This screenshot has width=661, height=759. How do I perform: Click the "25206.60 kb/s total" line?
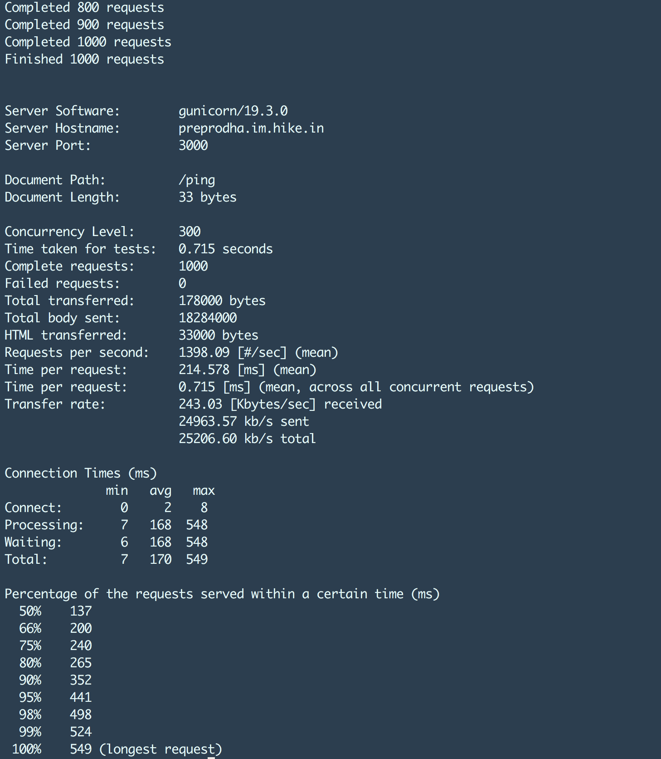(247, 439)
